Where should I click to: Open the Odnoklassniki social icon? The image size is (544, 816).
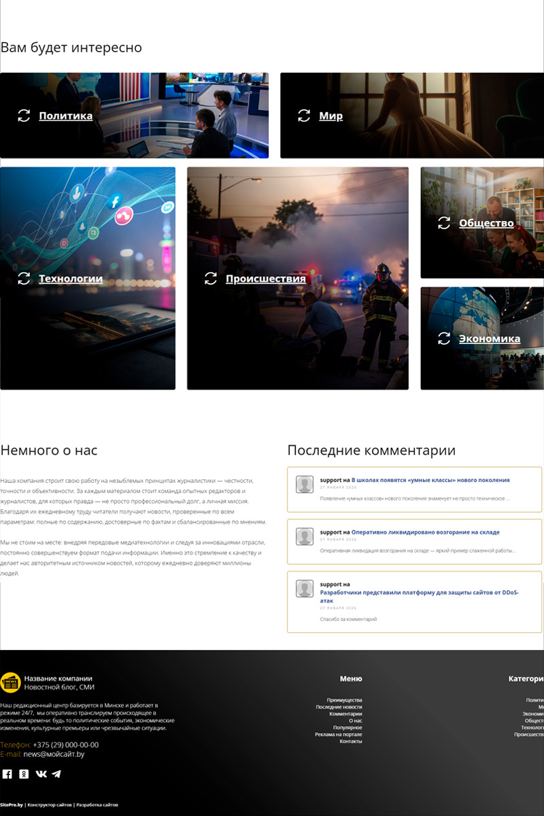pyautogui.click(x=24, y=774)
